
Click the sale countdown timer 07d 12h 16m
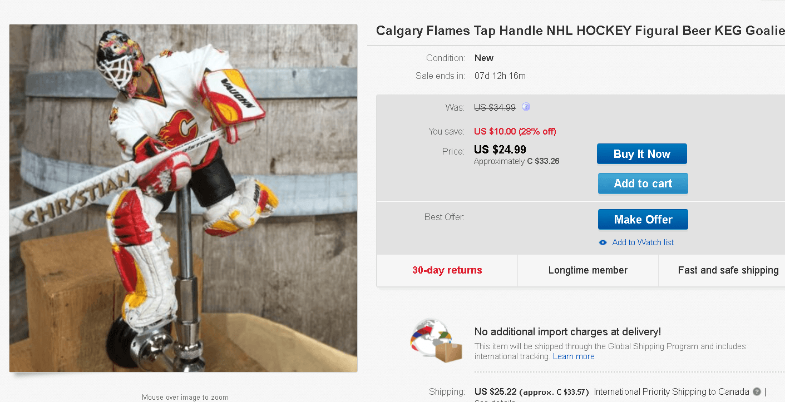tap(500, 76)
